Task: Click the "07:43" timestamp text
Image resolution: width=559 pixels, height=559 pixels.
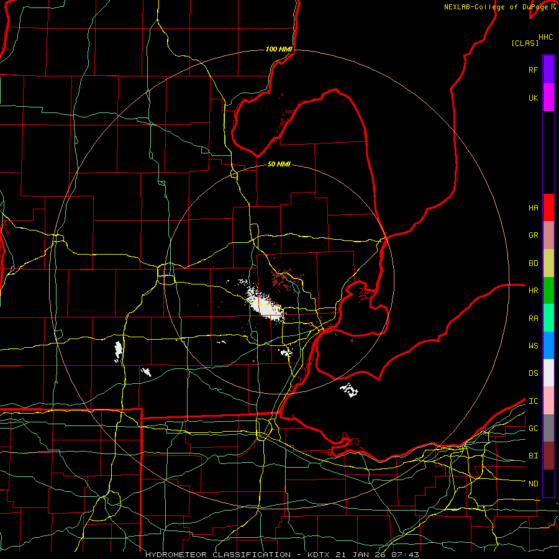Action: click(x=406, y=555)
